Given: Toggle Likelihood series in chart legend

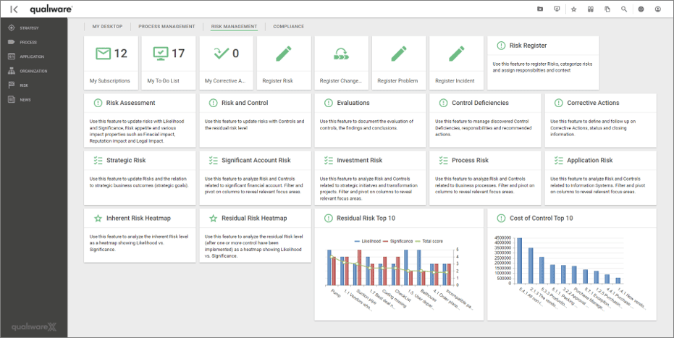Looking at the screenshot, I should [368, 241].
